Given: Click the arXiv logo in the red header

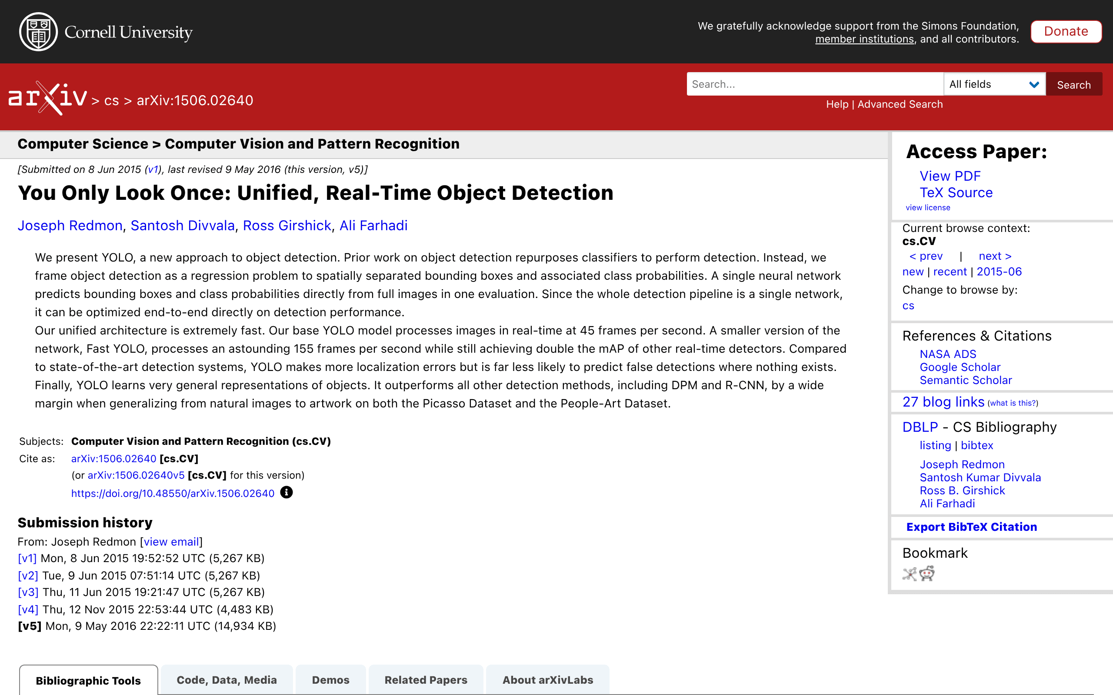Looking at the screenshot, I should coord(48,98).
